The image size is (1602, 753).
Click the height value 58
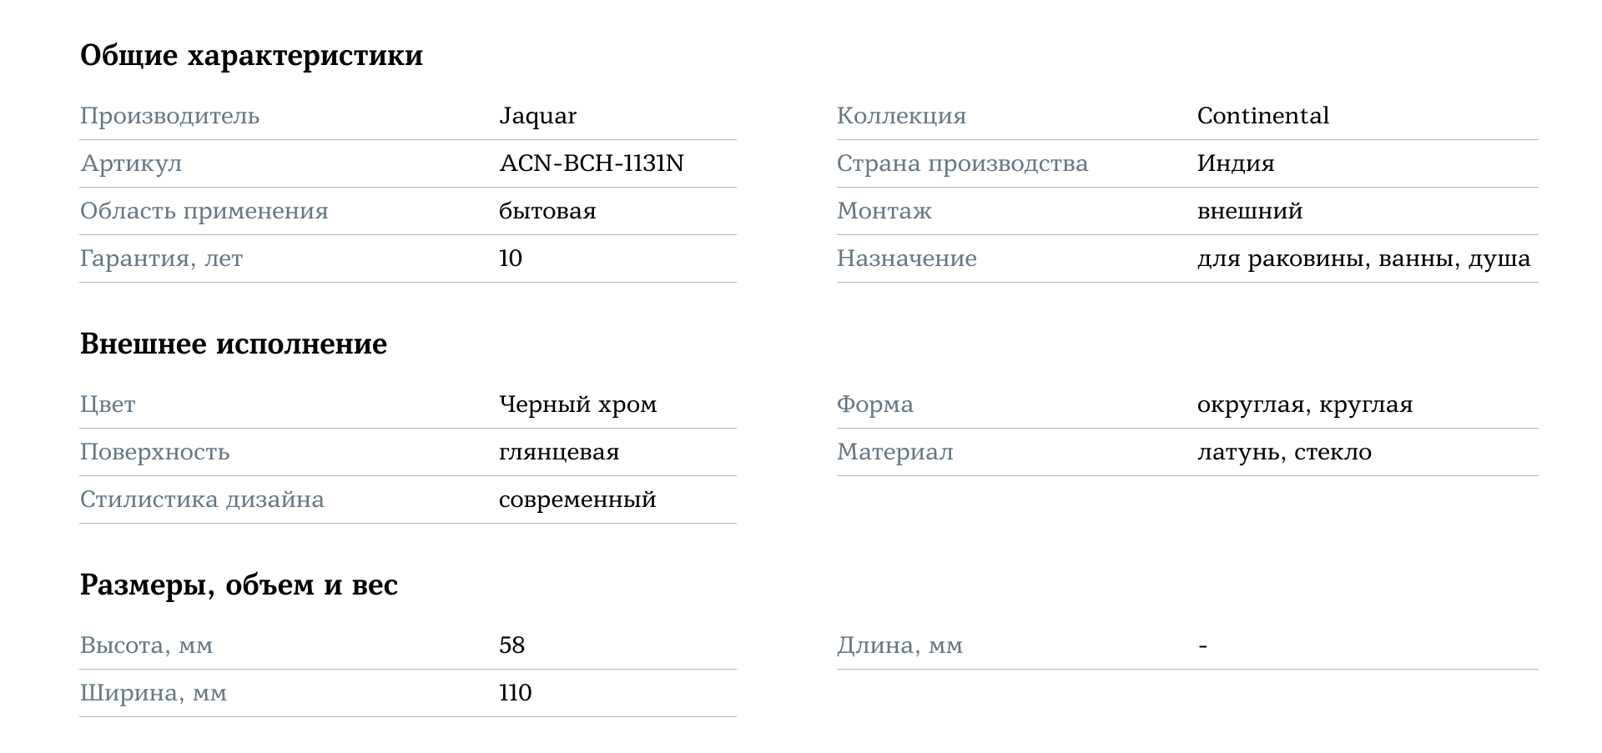click(x=511, y=645)
